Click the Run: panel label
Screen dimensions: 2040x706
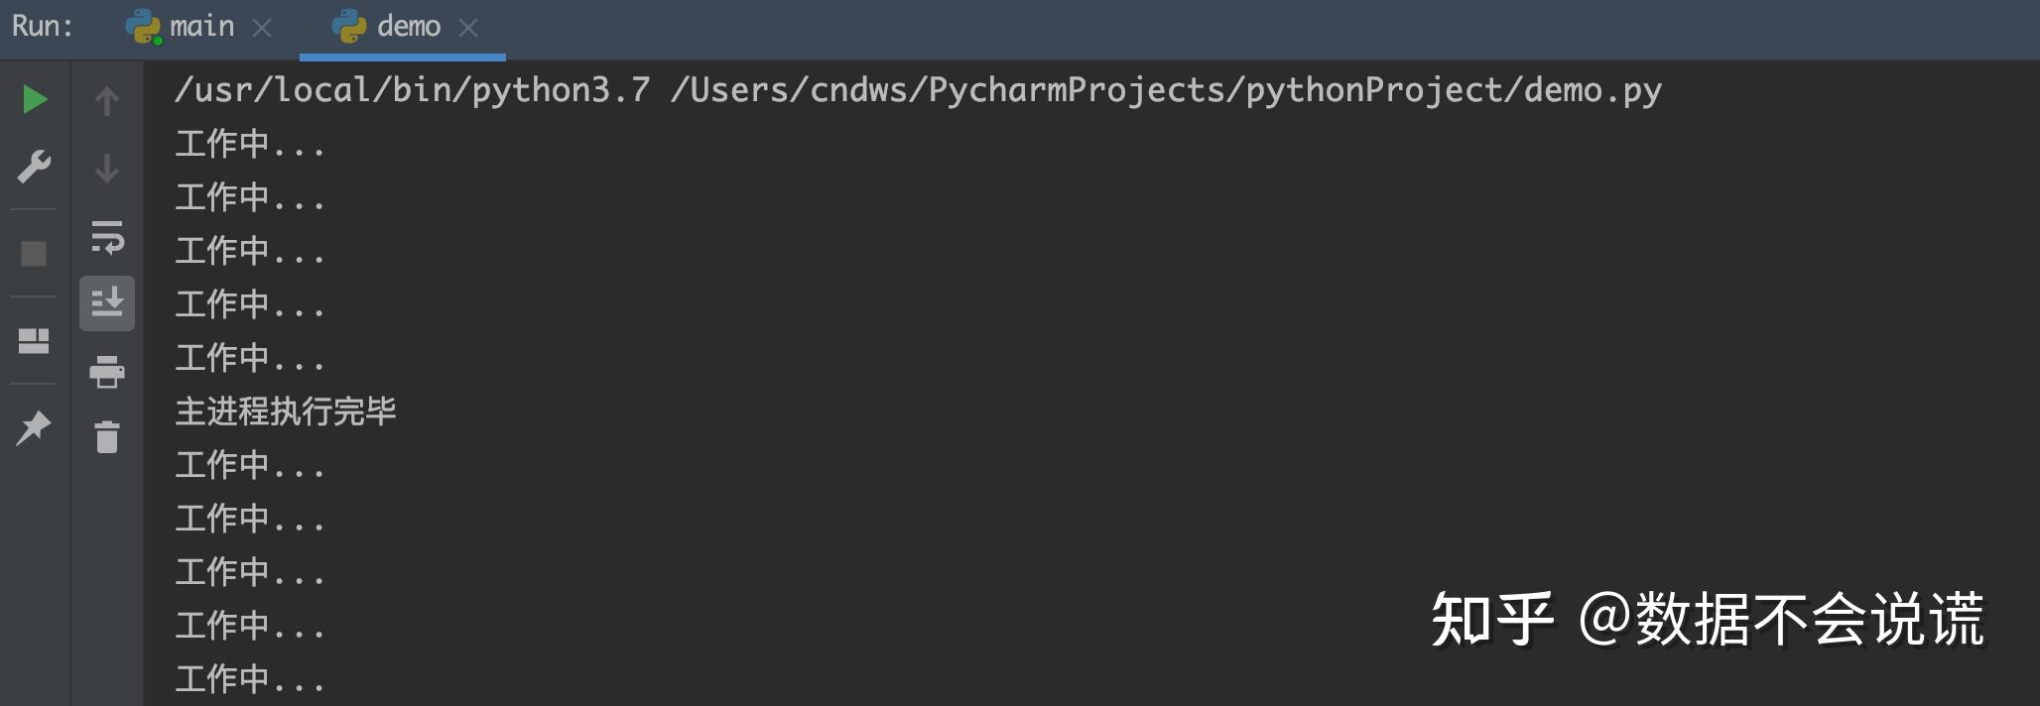pos(43,27)
